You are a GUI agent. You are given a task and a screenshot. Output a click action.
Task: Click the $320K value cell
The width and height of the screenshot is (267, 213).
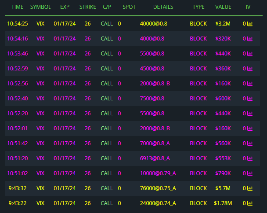223,39
